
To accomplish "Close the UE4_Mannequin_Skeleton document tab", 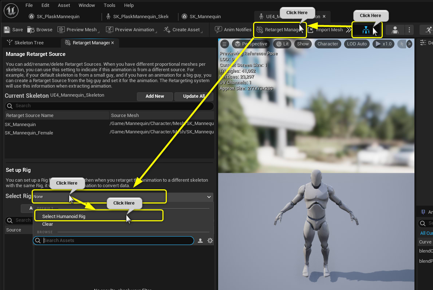I will coord(324,17).
